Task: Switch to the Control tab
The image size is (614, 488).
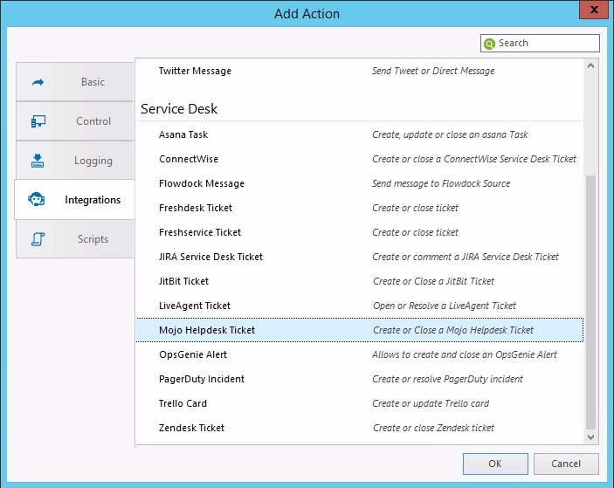Action: click(75, 121)
